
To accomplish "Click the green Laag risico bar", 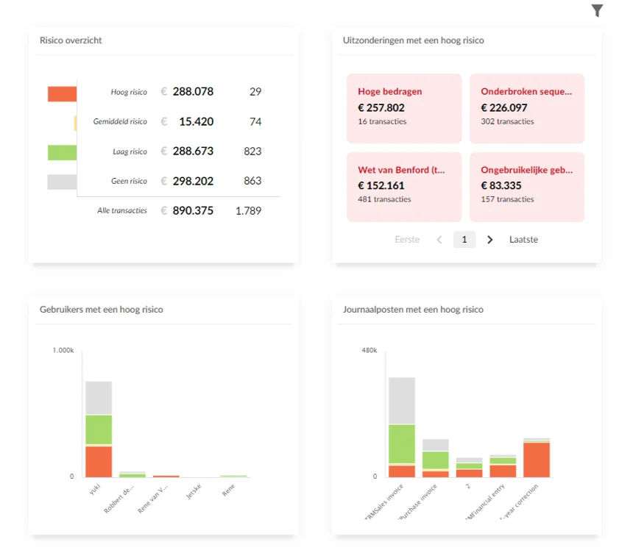I will pos(62,152).
